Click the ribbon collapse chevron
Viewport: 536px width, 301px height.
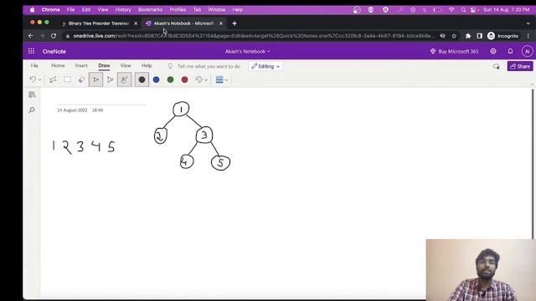click(532, 84)
